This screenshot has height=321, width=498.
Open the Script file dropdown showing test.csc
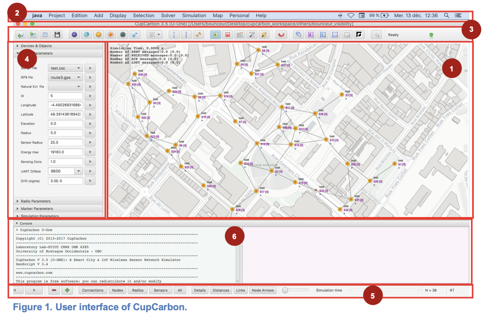65,68
